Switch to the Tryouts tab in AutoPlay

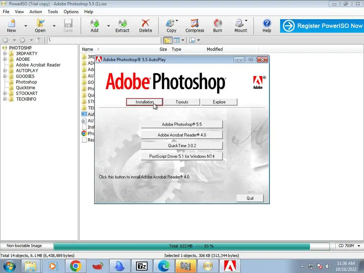point(182,102)
